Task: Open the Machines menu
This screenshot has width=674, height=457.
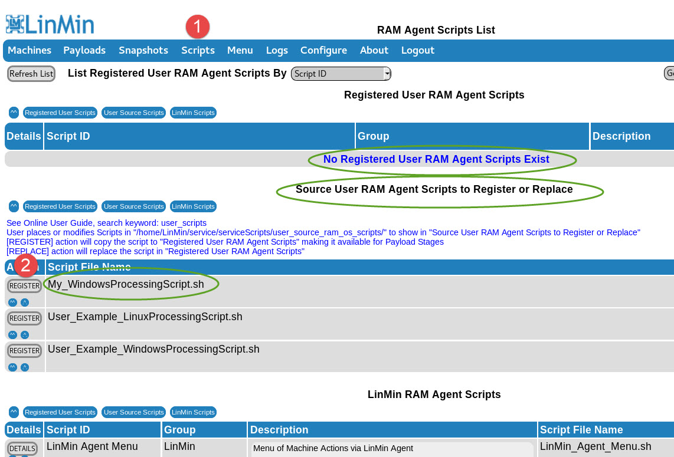Action: click(30, 51)
